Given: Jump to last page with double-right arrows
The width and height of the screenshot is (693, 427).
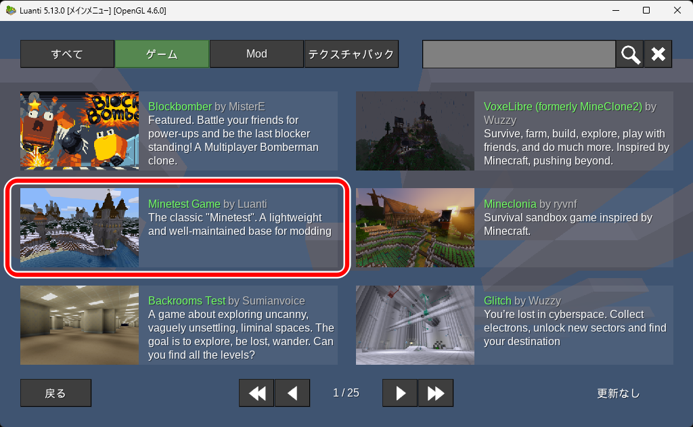Looking at the screenshot, I should 436,393.
